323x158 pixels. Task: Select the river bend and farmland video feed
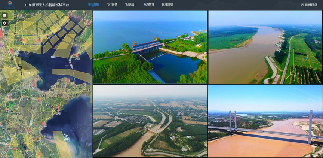point(265,47)
